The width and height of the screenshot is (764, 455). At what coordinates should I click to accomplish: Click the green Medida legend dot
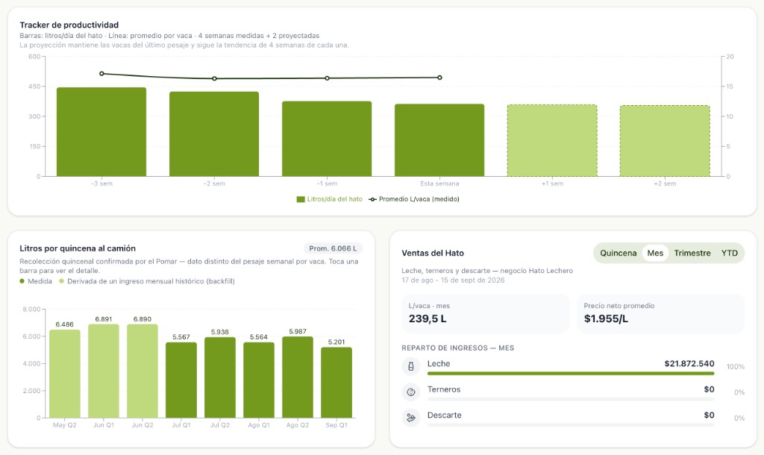tap(22, 281)
